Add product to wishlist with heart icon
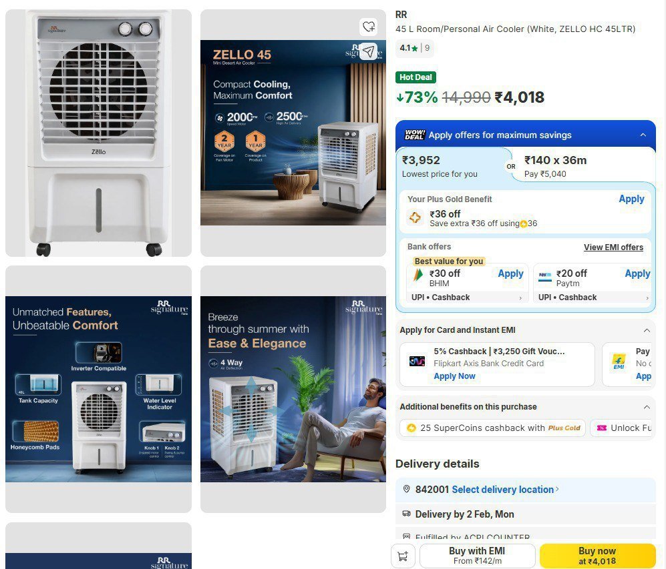The width and height of the screenshot is (666, 569). click(x=368, y=27)
